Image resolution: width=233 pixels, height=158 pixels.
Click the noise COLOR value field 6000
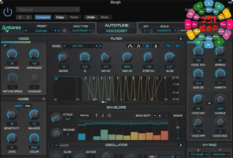[34, 148]
